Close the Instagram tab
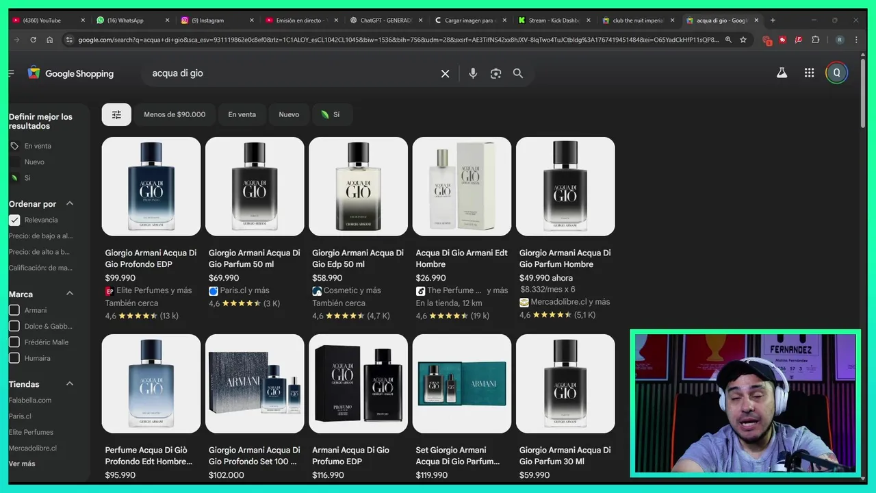The height and width of the screenshot is (493, 876). [x=251, y=21]
